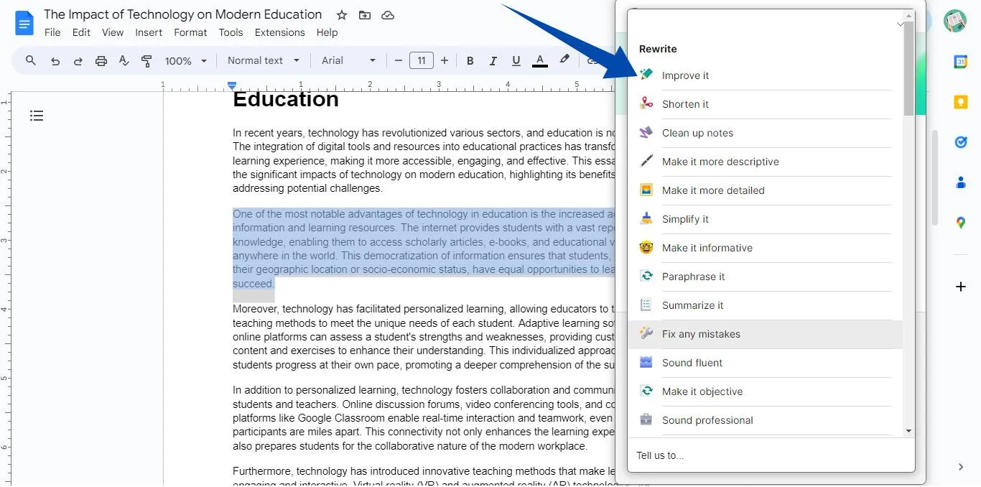981x487 pixels.
Task: Toggle bold formatting
Action: (470, 60)
